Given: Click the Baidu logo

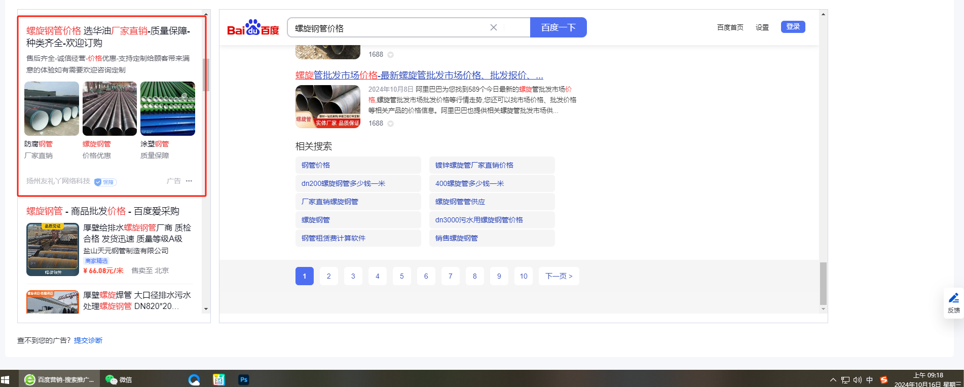Looking at the screenshot, I should coord(253,28).
